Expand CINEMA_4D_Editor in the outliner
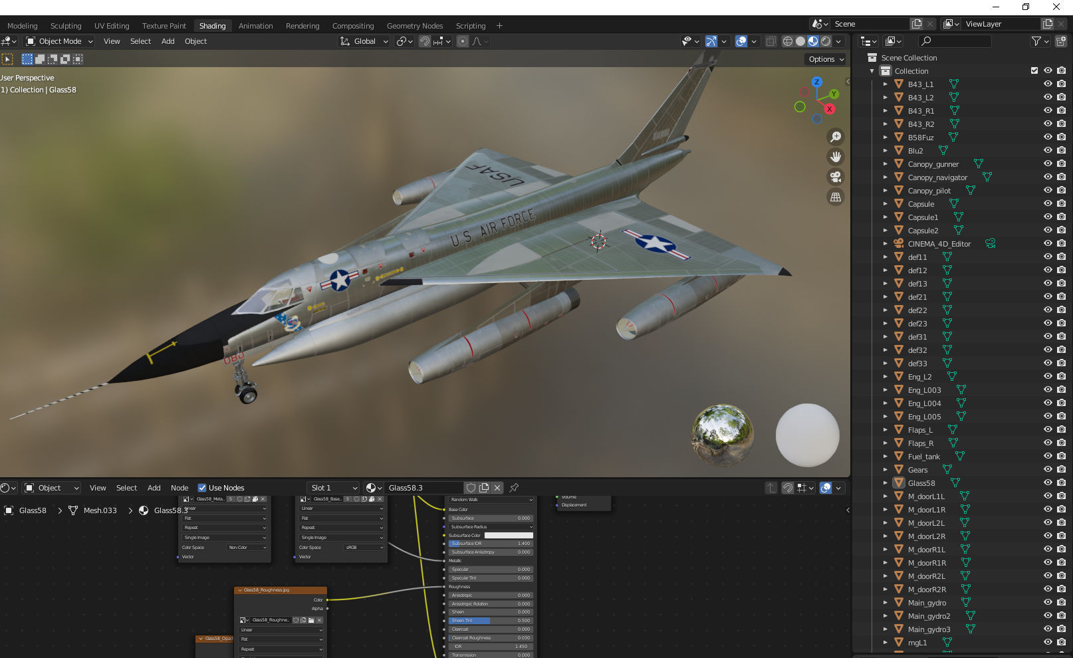The image size is (1073, 658). [886, 244]
